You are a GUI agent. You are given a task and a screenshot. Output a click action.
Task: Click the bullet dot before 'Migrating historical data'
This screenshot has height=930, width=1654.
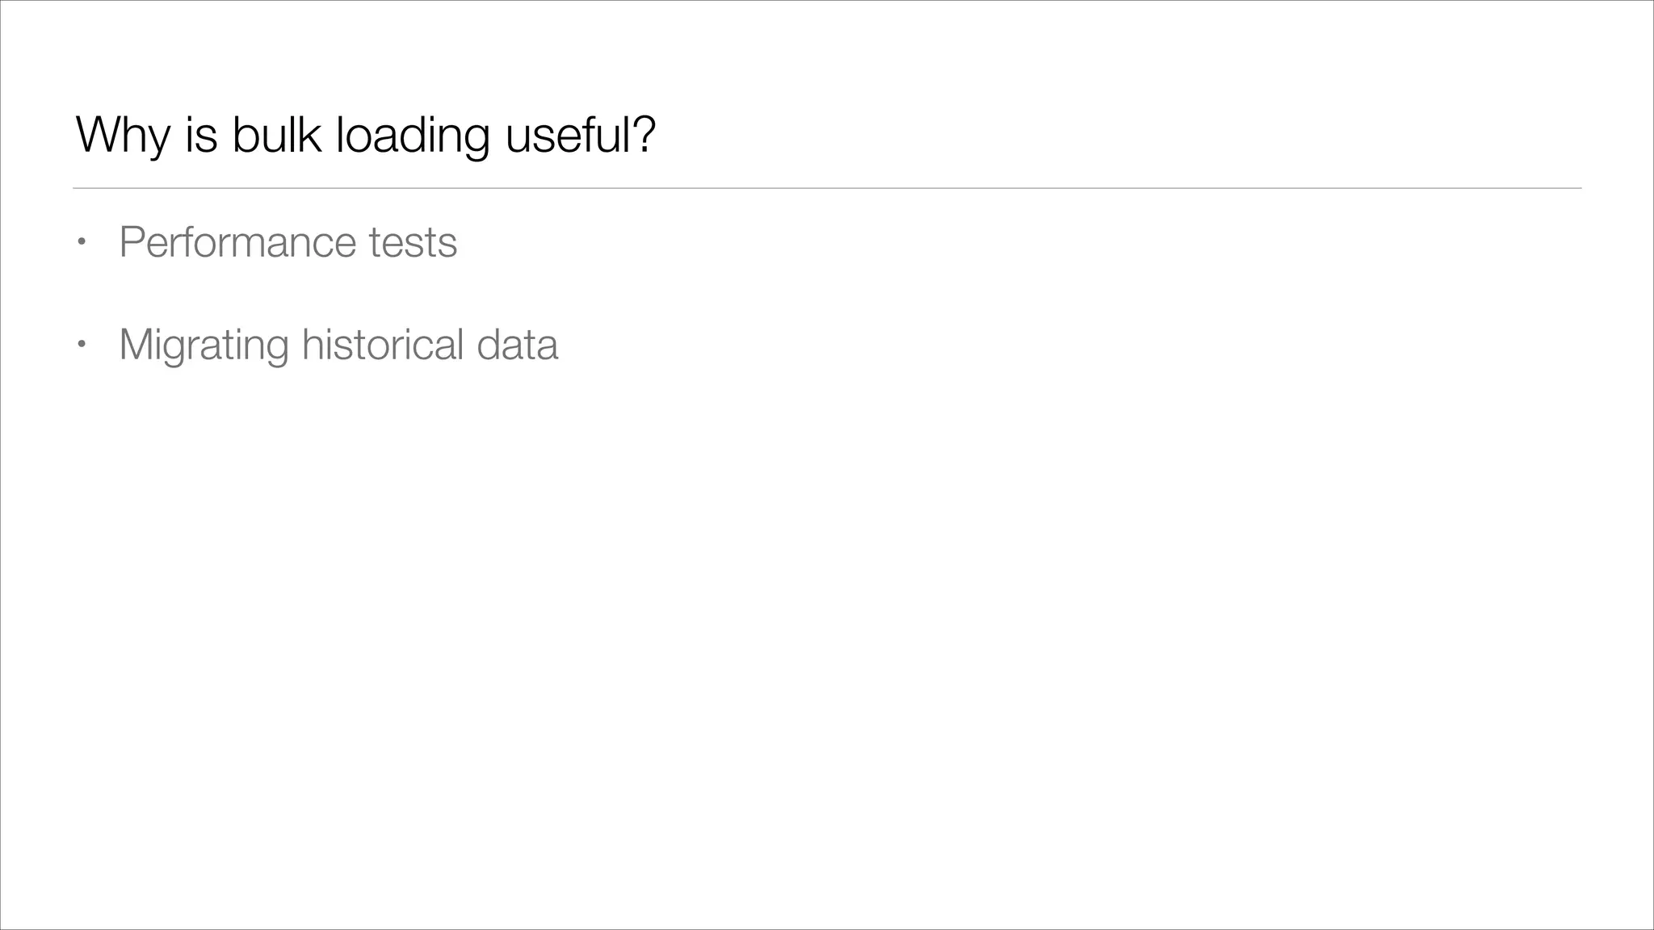pos(81,344)
